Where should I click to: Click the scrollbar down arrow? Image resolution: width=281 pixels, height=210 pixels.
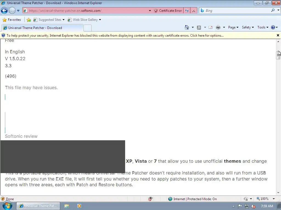278,193
